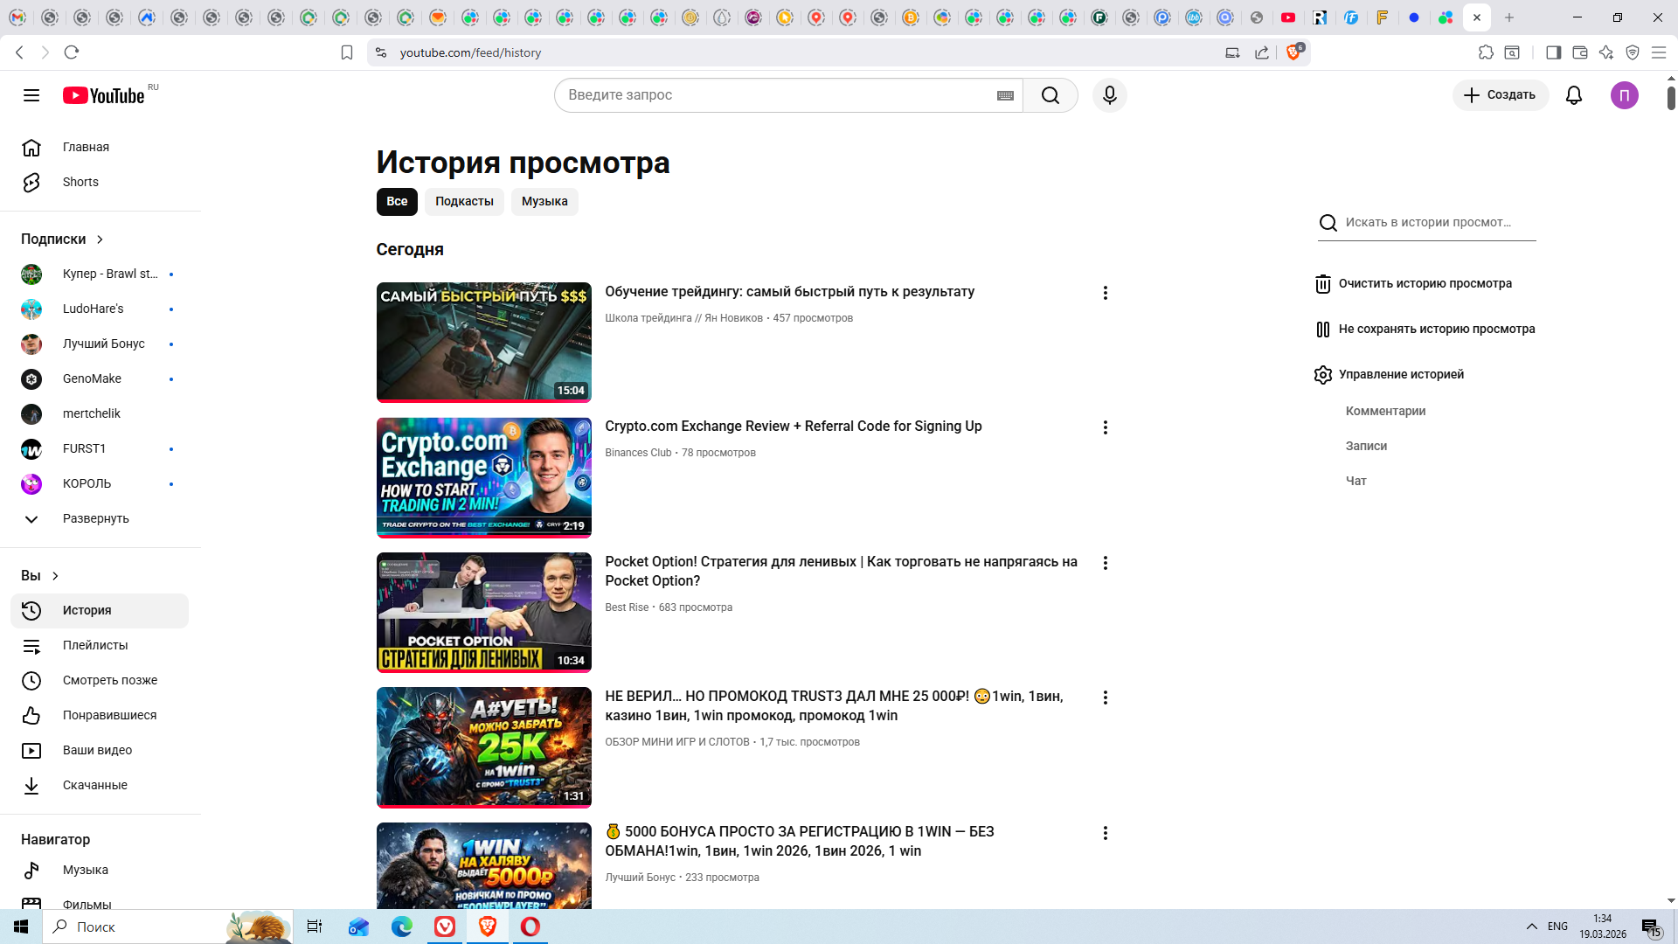Click the search magnifier button
The width and height of the screenshot is (1678, 944).
pos(1050,95)
